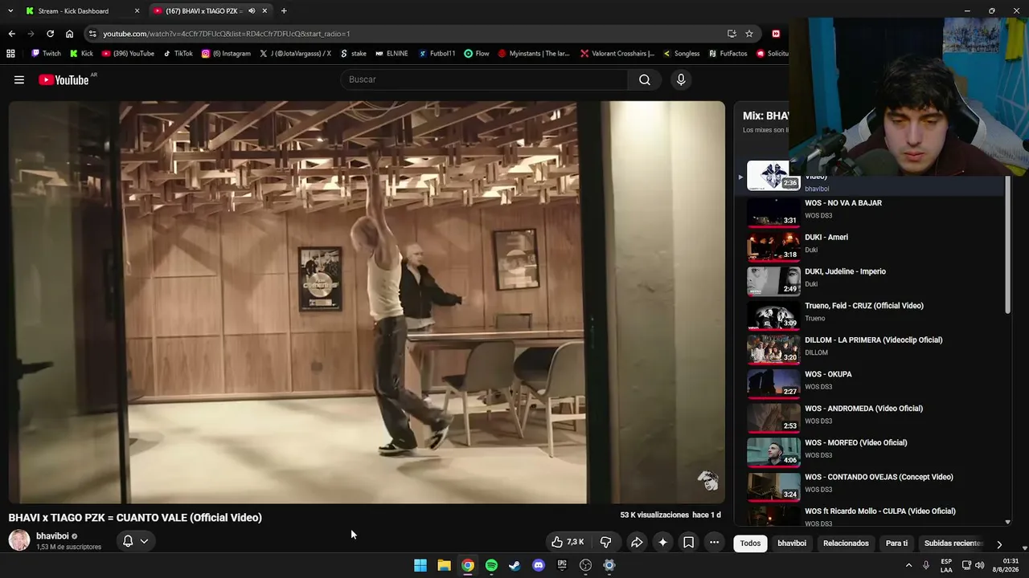
Task: Select the Para ti filter chip
Action: tap(896, 543)
